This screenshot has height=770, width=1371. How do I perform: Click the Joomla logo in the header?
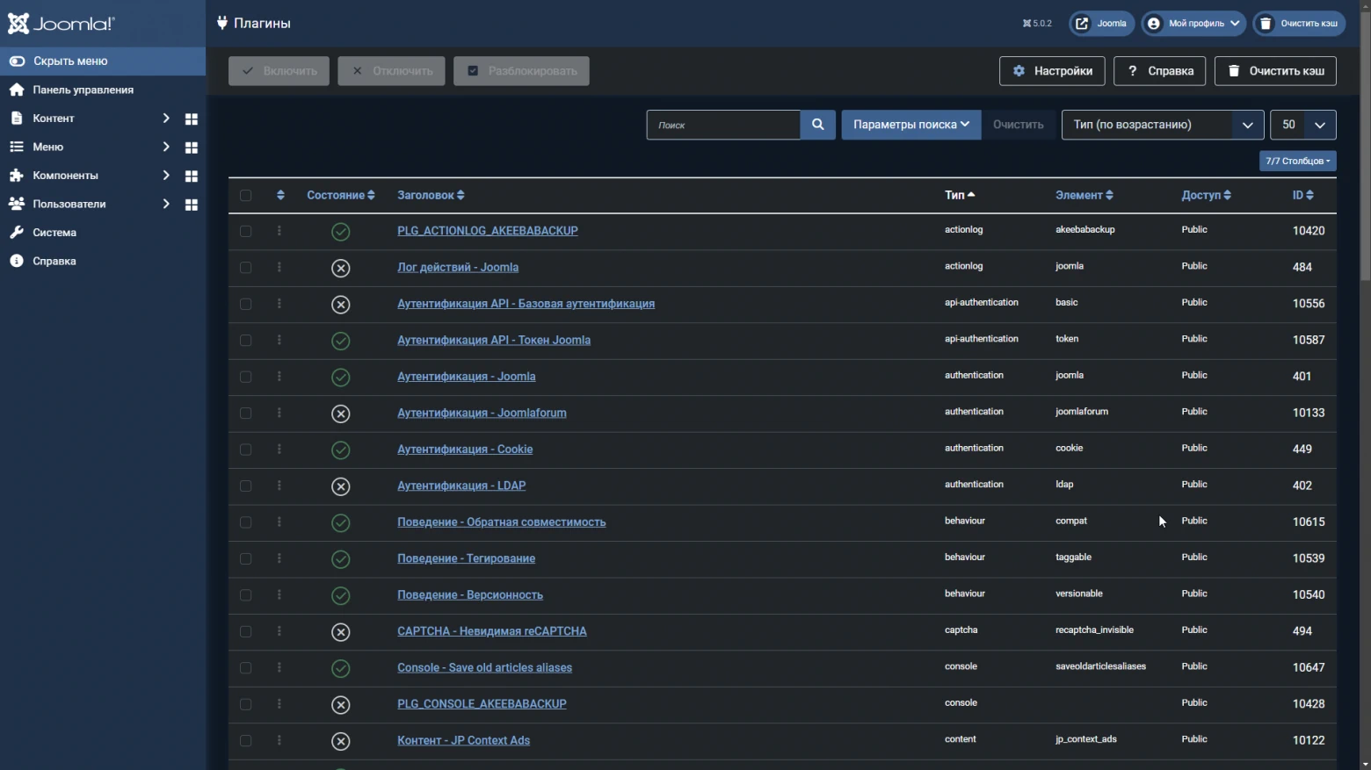click(x=62, y=24)
